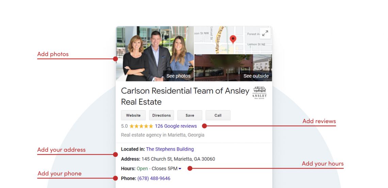The image size is (388, 188).
Task: Open the Carlson Residential Ansley logo
Action: 259,93
